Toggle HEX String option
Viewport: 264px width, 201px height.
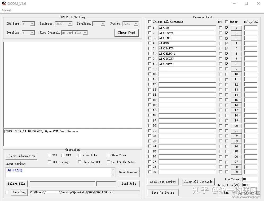click(49, 162)
